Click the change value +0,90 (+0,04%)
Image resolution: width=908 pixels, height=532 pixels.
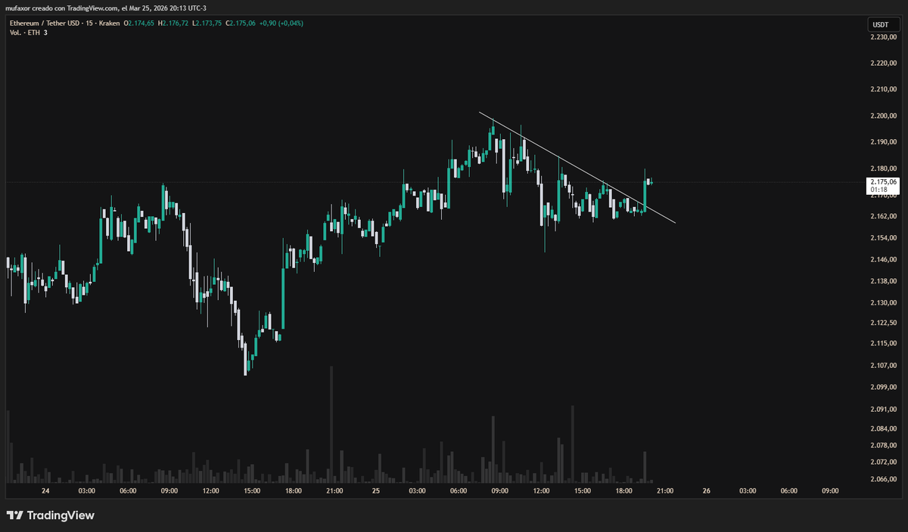pyautogui.click(x=281, y=23)
